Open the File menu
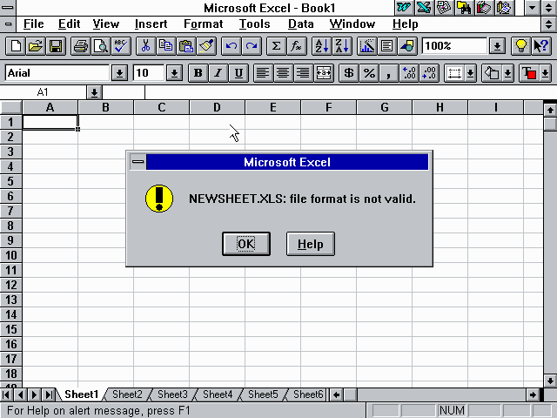The height and width of the screenshot is (418, 557). point(33,24)
